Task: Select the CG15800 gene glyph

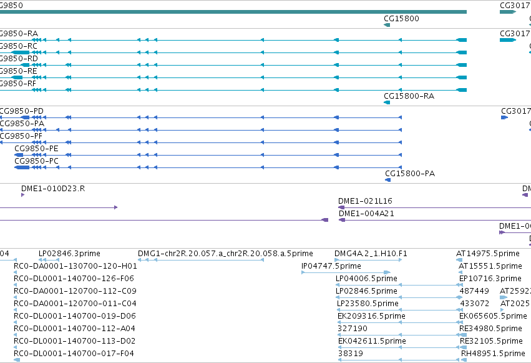Action: coord(387,25)
